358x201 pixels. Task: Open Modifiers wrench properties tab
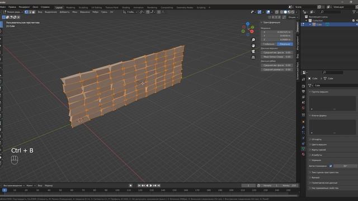303,127
